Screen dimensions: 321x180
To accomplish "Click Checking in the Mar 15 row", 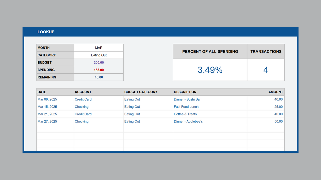I will tap(82, 107).
